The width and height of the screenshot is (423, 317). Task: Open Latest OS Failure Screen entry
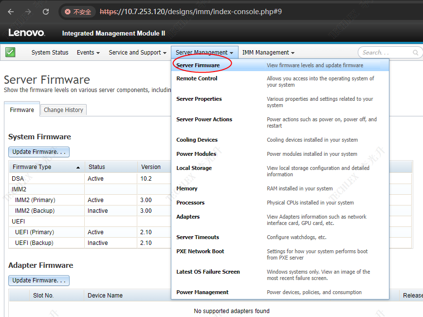coord(280,275)
